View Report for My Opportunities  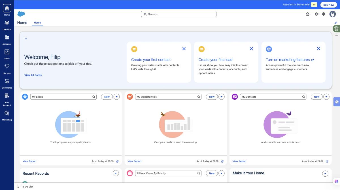pyautogui.click(x=135, y=161)
